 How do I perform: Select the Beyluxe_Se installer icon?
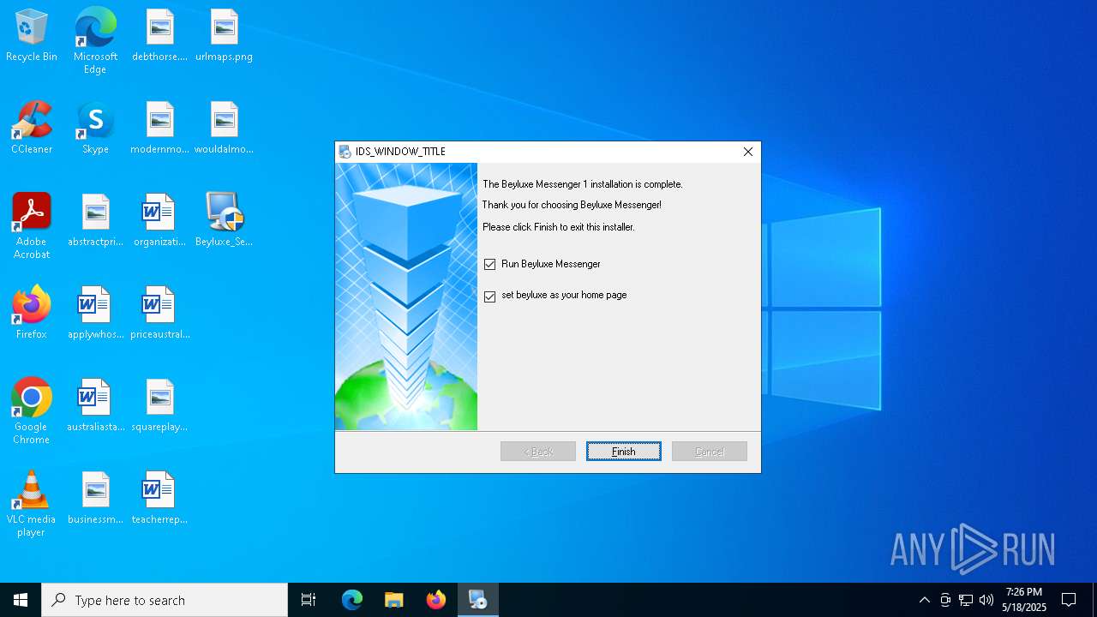[x=224, y=221]
